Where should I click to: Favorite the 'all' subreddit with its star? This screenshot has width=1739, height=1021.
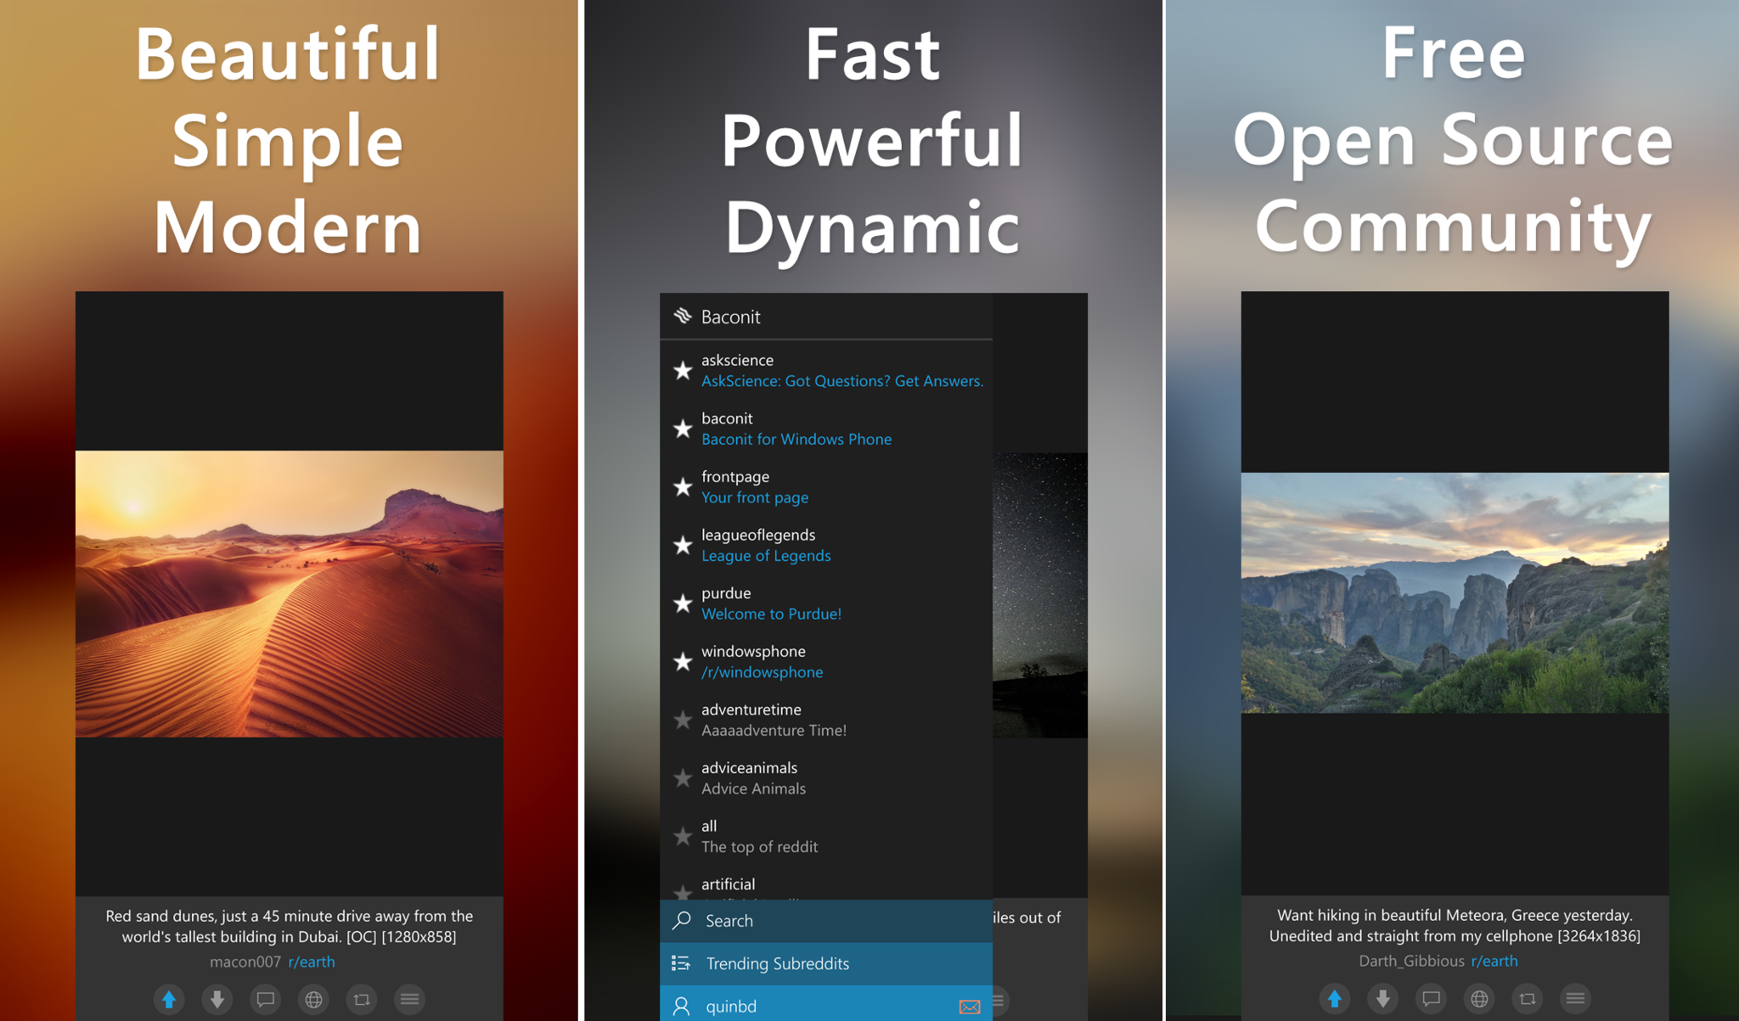pos(683,836)
